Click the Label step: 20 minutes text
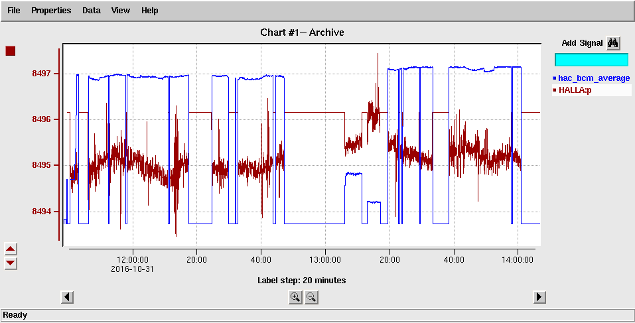The image size is (635, 323). (x=302, y=280)
